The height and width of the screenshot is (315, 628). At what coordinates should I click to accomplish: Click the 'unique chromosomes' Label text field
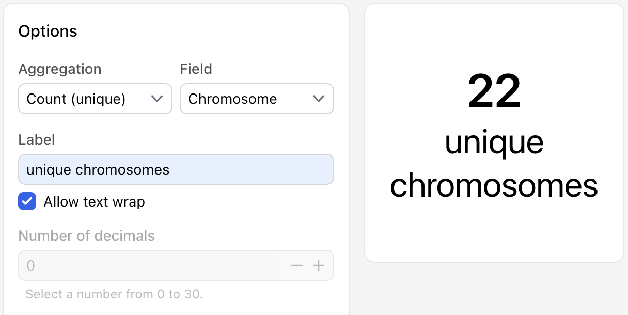[x=176, y=169]
